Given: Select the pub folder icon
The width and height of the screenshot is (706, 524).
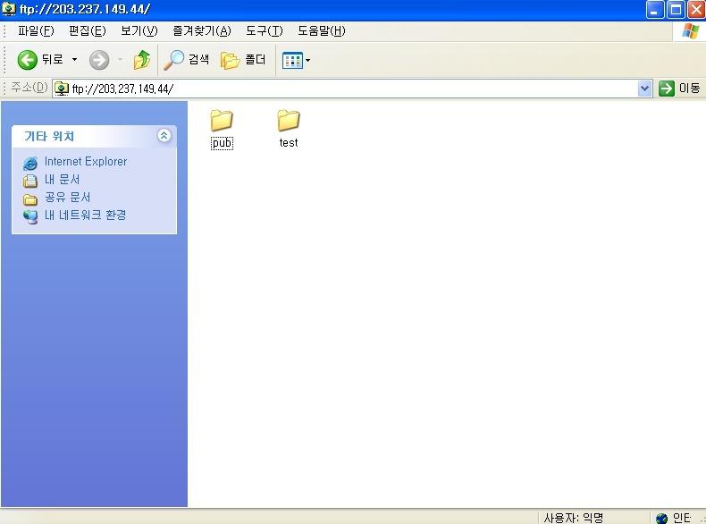Looking at the screenshot, I should [221, 121].
